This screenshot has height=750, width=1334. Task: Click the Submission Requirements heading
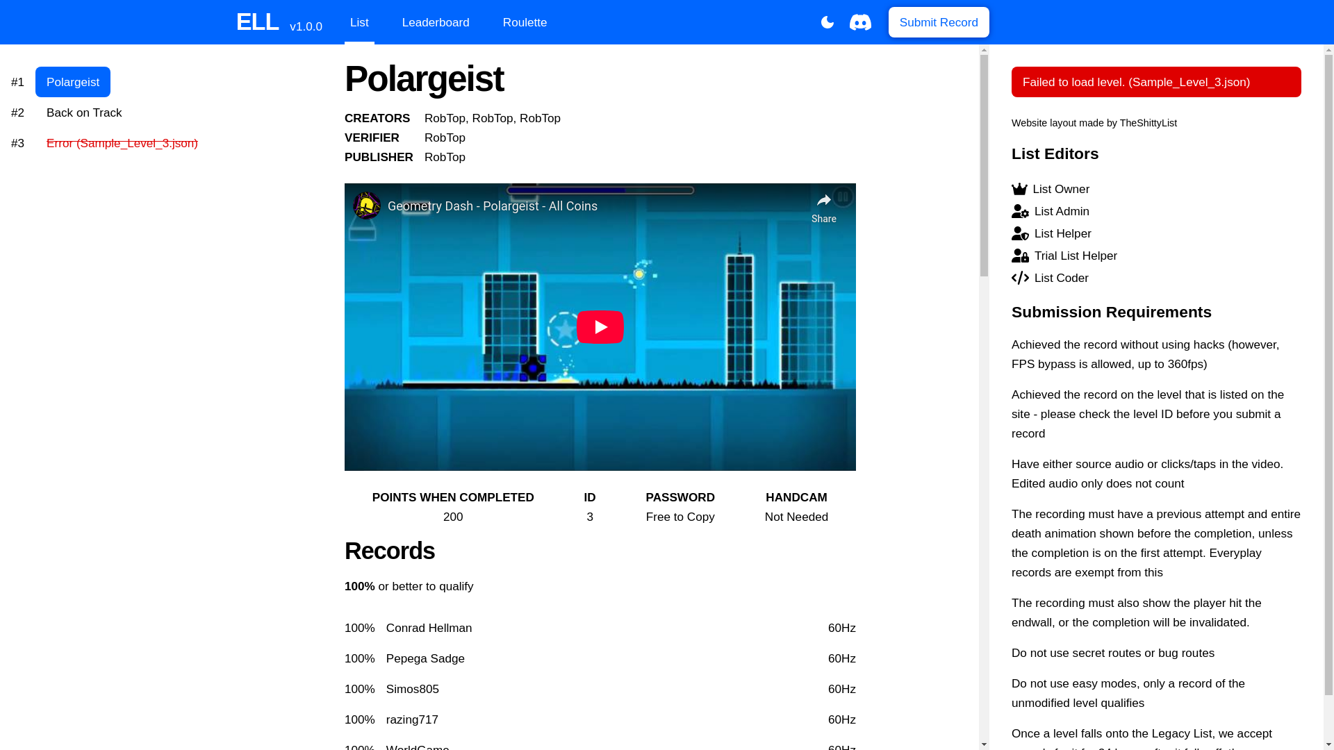(x=1112, y=312)
